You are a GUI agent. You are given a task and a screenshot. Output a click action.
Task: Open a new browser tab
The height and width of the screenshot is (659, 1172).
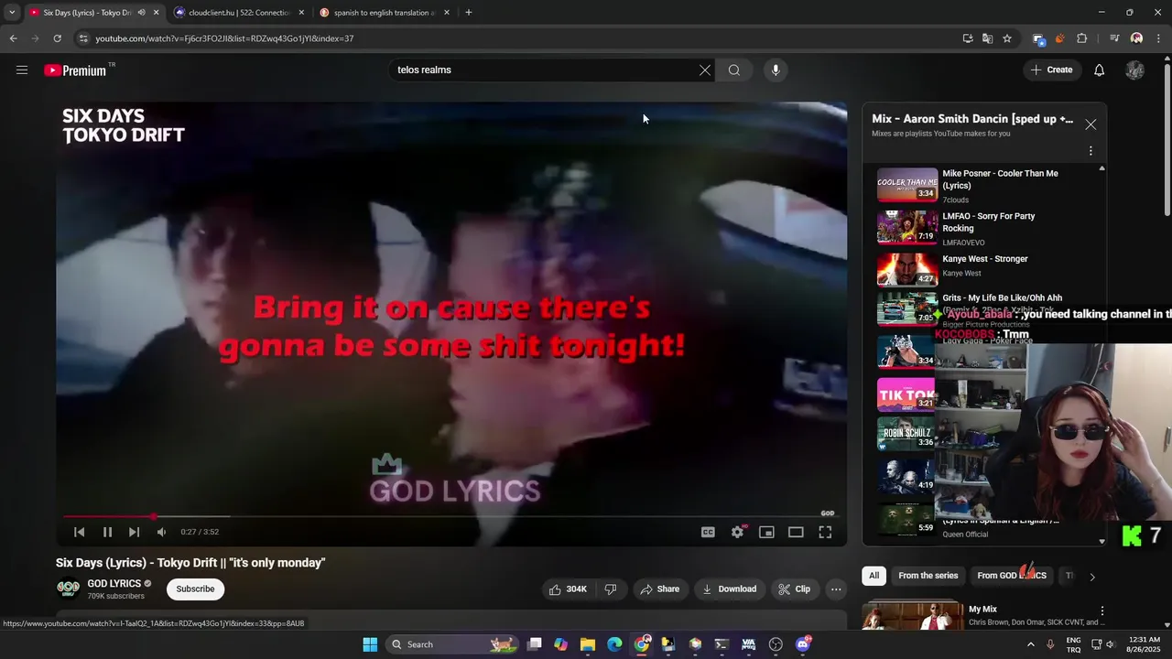click(x=469, y=13)
